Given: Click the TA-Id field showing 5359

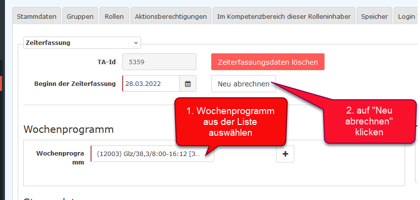Looking at the screenshot, I should 159,62.
